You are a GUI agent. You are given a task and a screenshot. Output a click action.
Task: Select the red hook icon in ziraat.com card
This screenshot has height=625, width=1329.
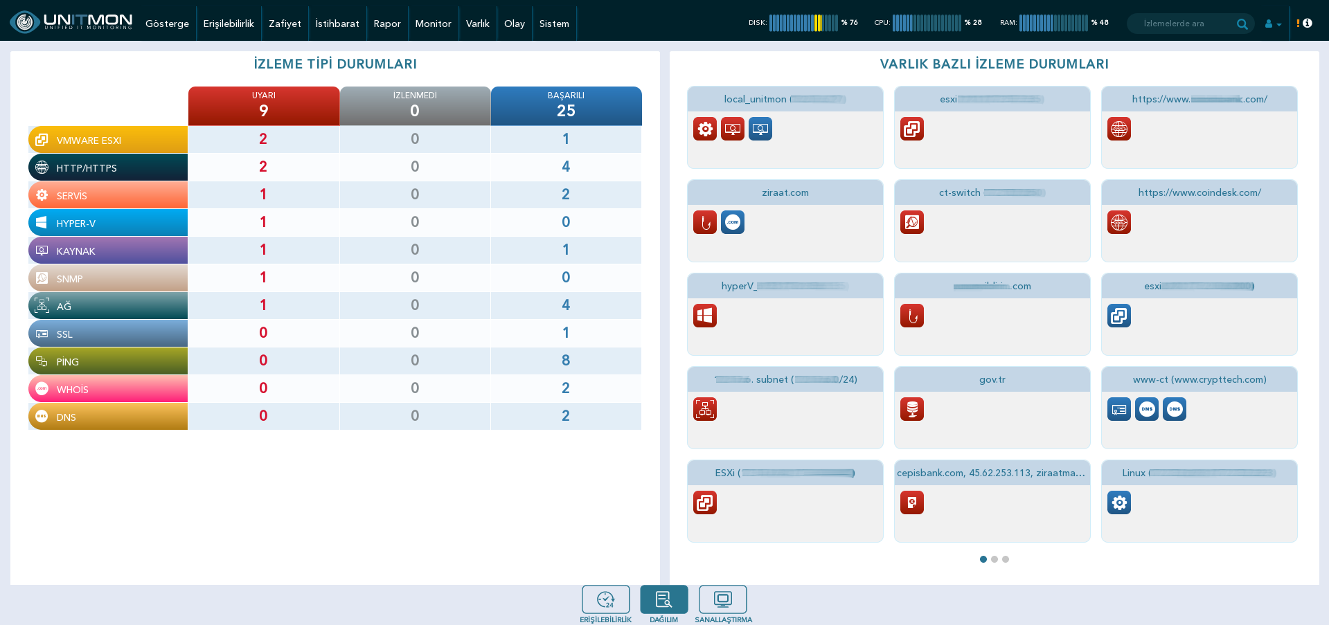click(x=705, y=222)
